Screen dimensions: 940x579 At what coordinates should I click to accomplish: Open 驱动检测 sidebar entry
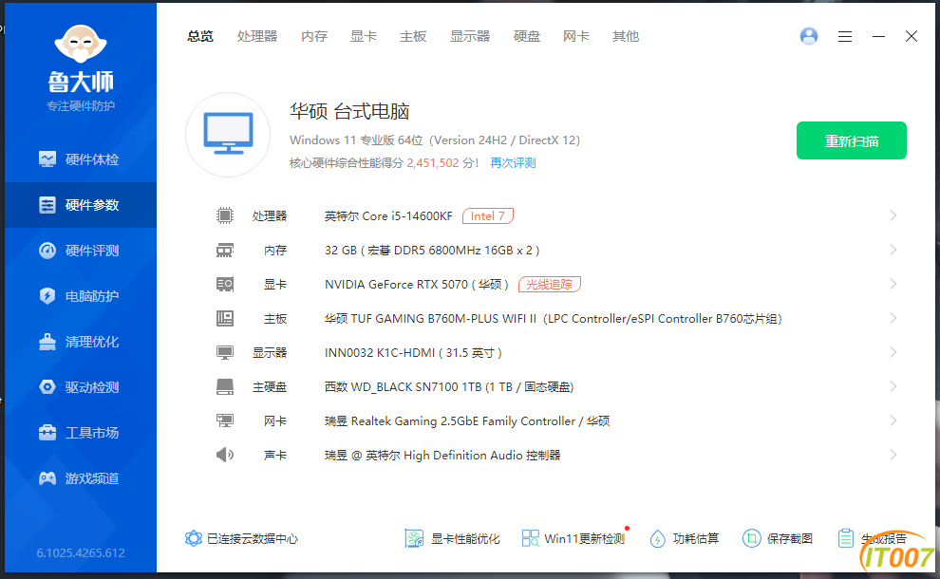click(81, 387)
